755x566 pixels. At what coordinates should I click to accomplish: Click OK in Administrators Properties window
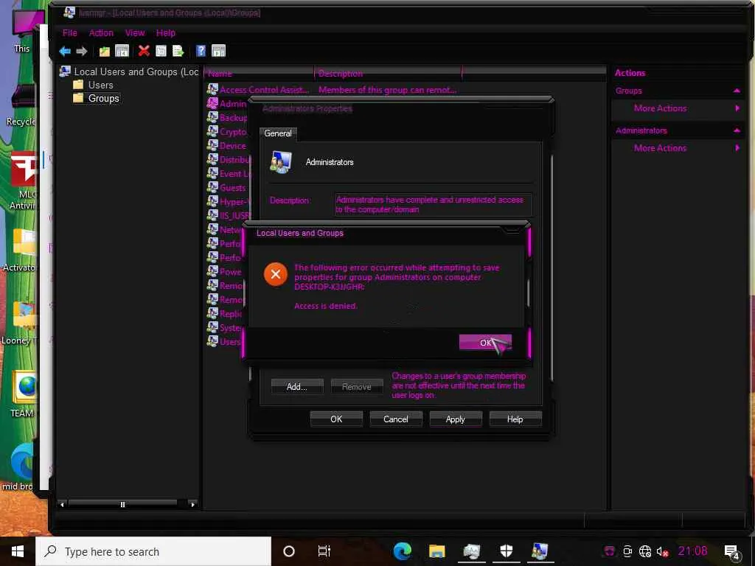(336, 419)
